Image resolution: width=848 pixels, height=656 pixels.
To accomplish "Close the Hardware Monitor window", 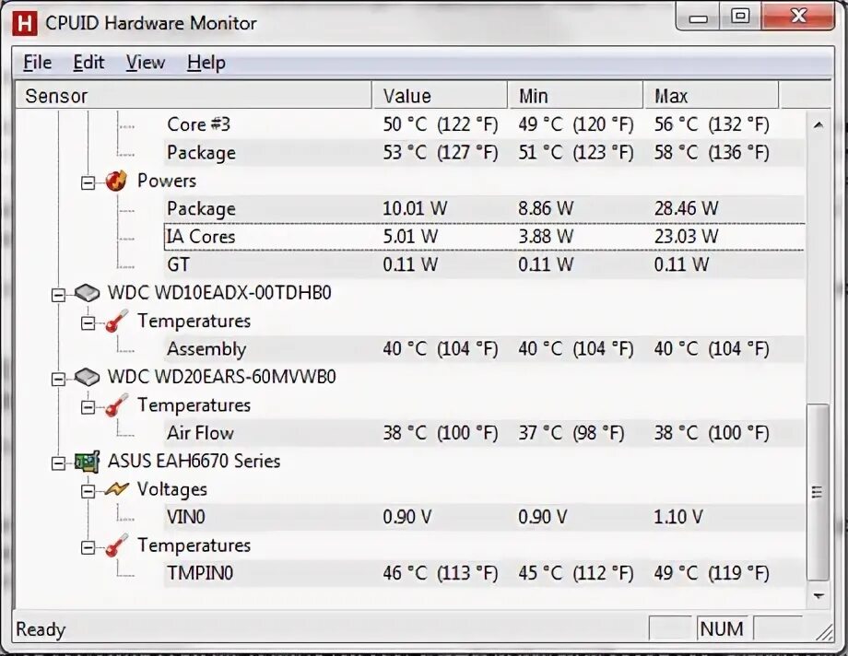I will 798,17.
